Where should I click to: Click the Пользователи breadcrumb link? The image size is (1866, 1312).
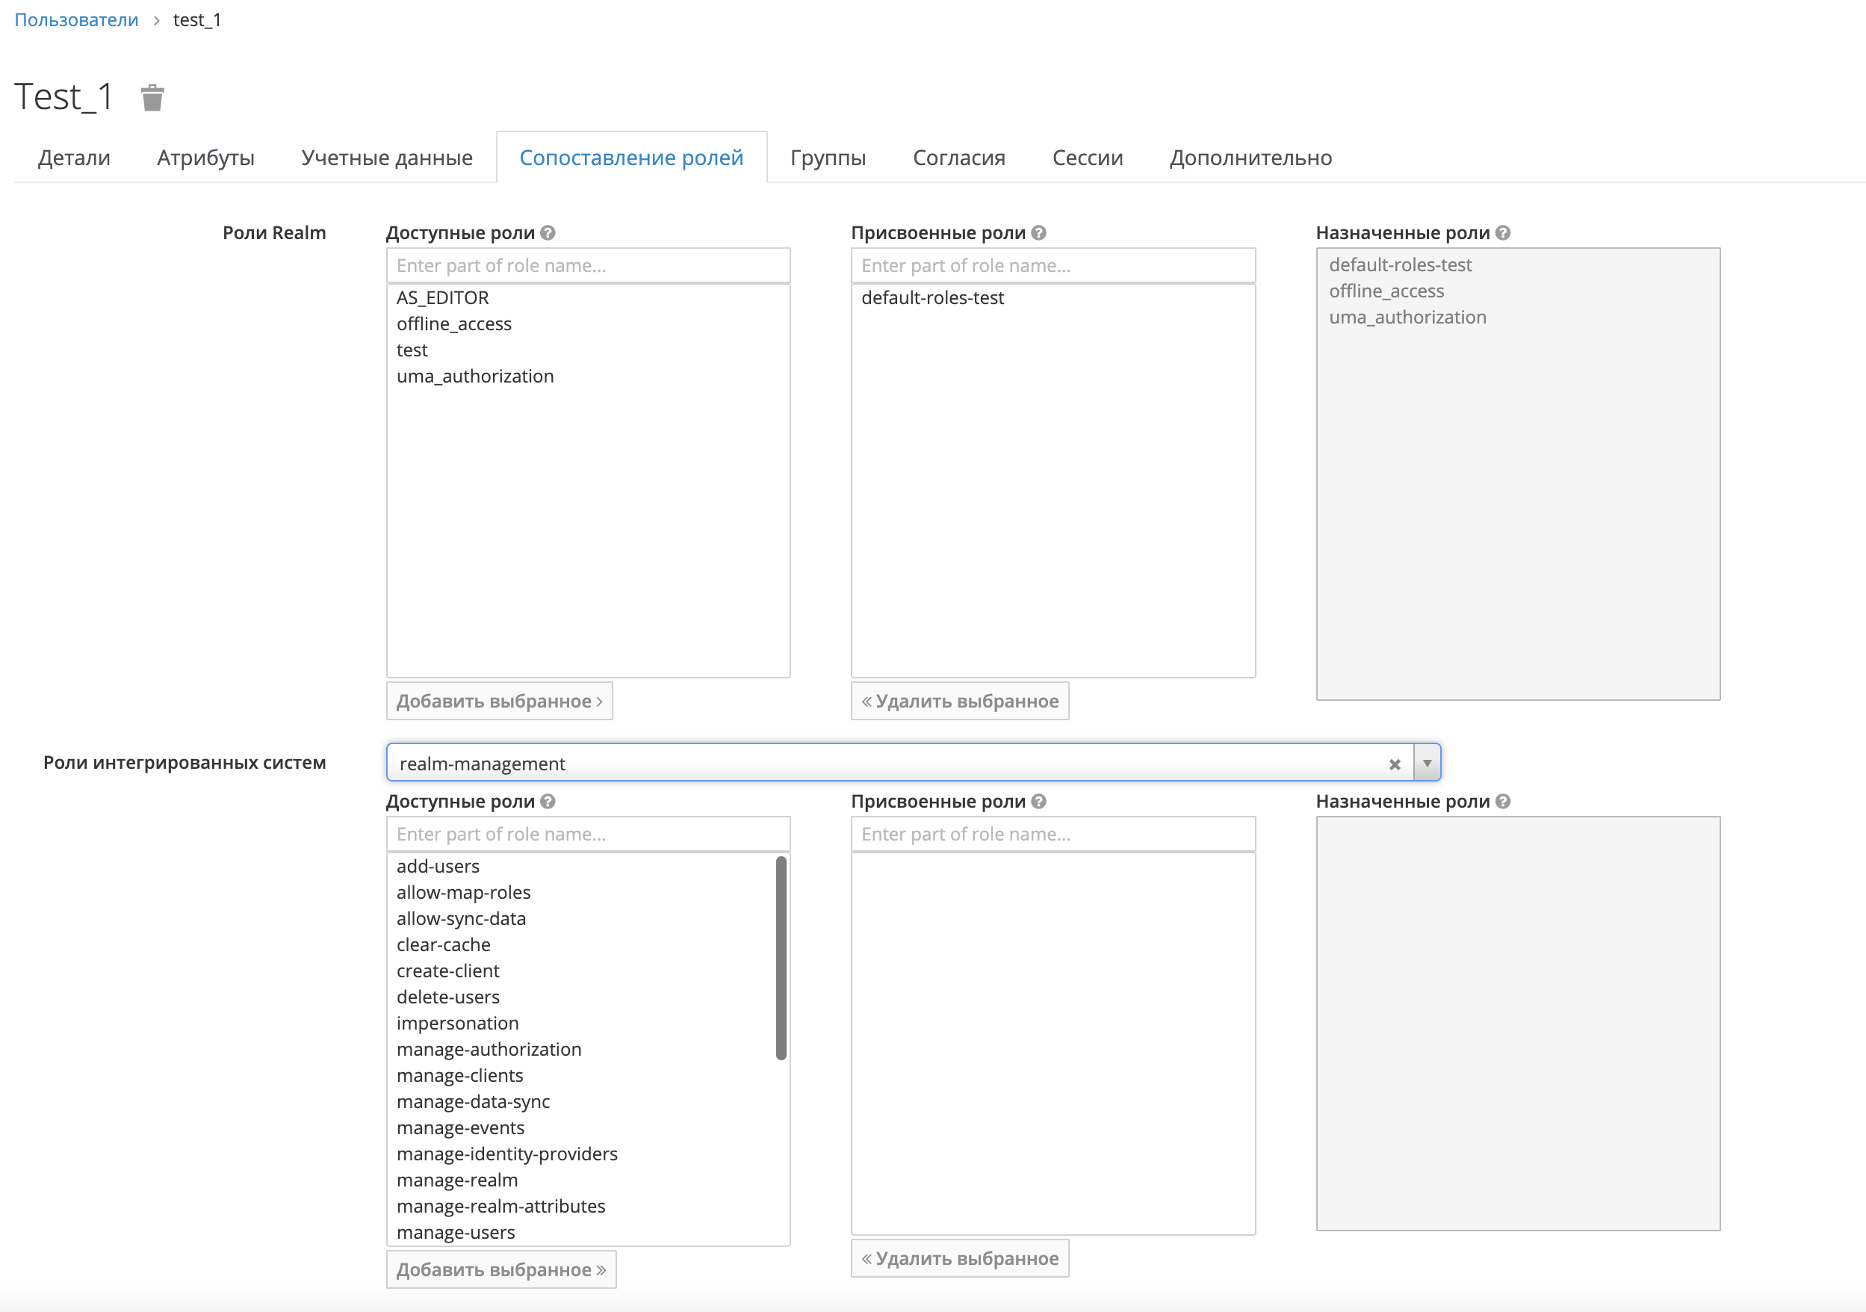[x=76, y=19]
